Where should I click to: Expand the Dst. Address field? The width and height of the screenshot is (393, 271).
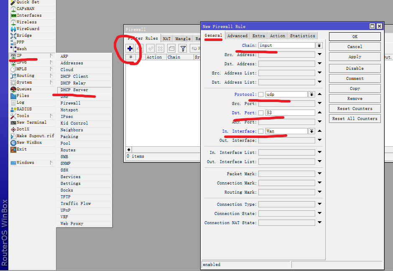(x=319, y=64)
